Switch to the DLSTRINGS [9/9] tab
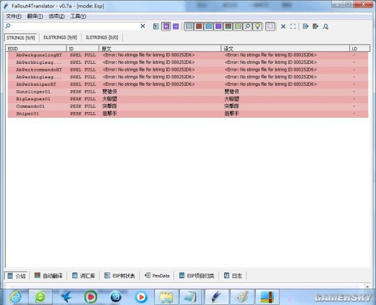Viewport: 376px width, 305px height. [x=60, y=38]
